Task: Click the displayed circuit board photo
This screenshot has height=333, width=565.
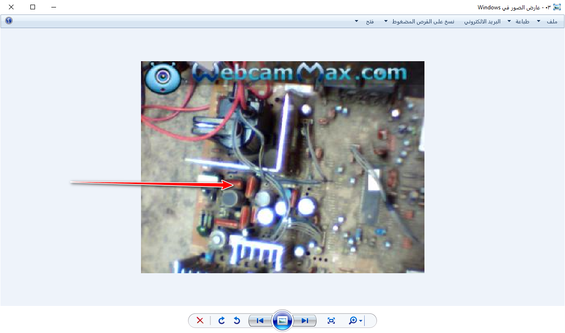Action: [282, 167]
